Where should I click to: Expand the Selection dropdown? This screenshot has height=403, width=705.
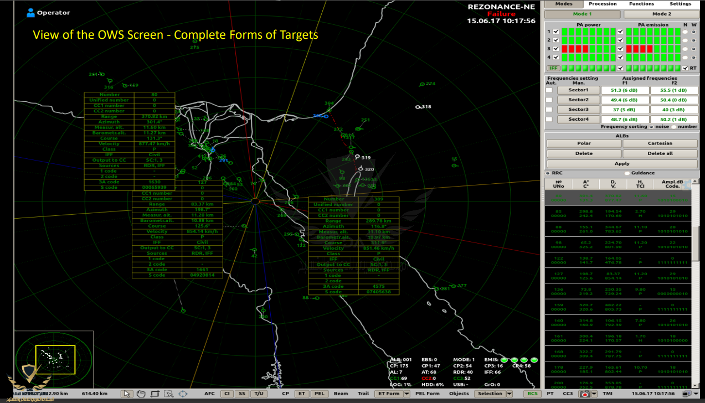click(510, 394)
